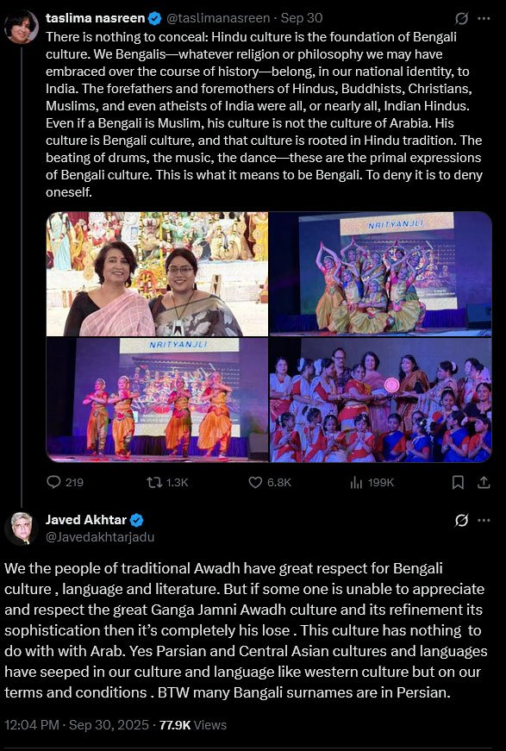This screenshot has height=751, width=506.
Task: Open photo of two women in sarees
Action: click(x=157, y=274)
